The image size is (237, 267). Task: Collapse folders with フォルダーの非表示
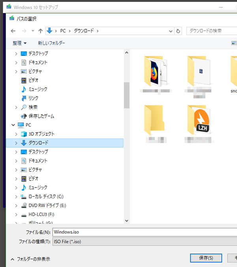point(30,259)
